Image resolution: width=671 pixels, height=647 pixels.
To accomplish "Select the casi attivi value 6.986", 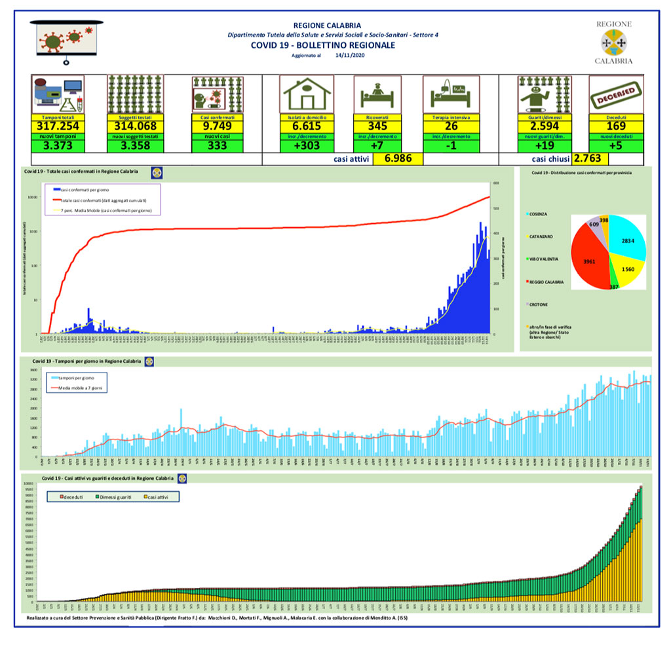I will click(398, 158).
